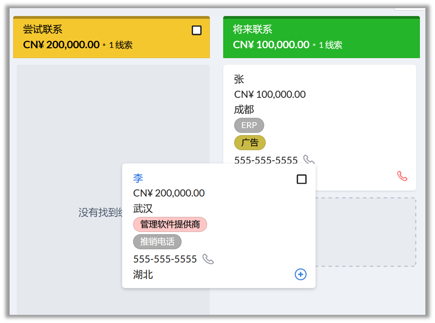Click the 武汉 city text on 李's card
Viewport: 435px width, 323px height.
[143, 209]
